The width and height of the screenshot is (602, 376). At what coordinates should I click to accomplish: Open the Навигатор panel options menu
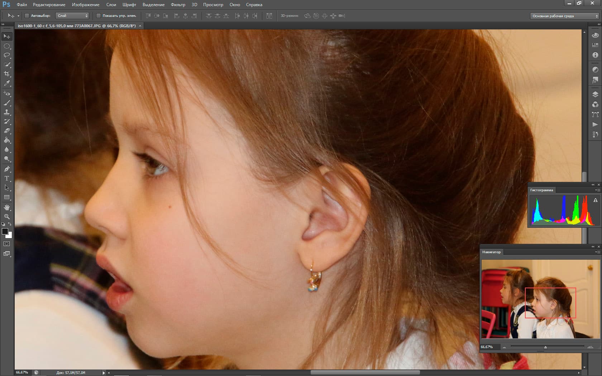point(597,252)
